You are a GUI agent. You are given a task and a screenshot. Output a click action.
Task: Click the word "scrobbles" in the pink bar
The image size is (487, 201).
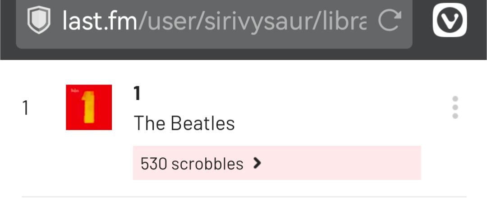pyautogui.click(x=207, y=164)
